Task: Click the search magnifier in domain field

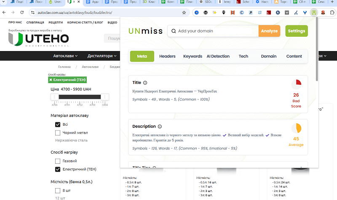Action: click(x=174, y=31)
